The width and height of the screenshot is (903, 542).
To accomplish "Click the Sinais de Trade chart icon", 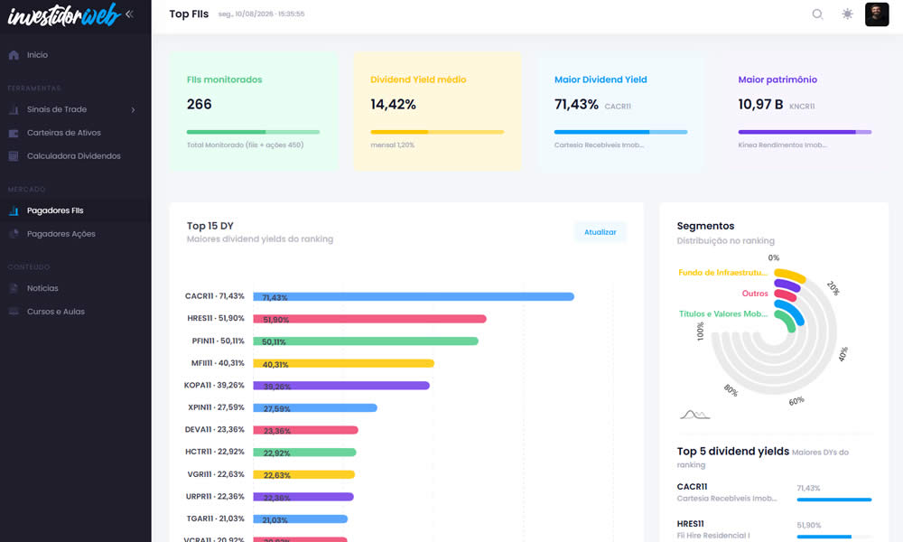I will coord(14,109).
